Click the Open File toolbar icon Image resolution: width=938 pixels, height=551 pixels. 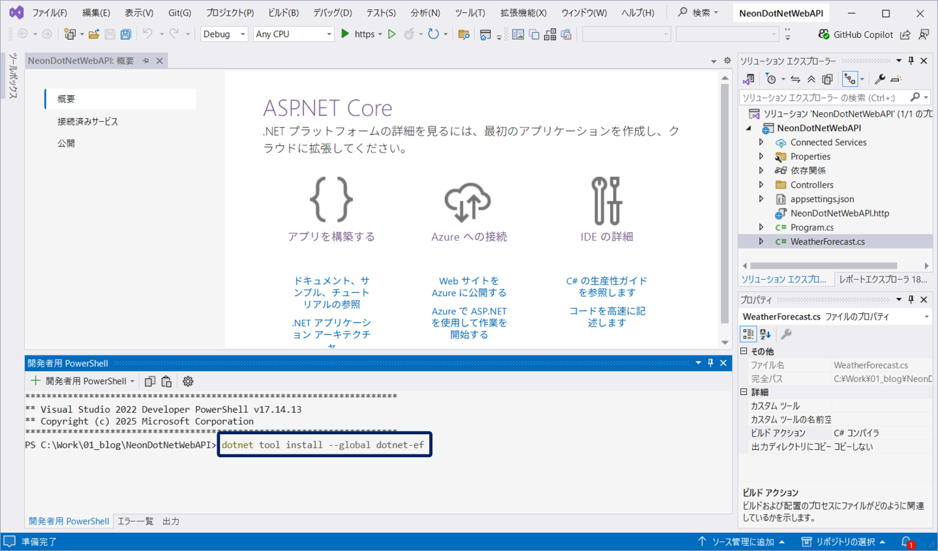94,34
